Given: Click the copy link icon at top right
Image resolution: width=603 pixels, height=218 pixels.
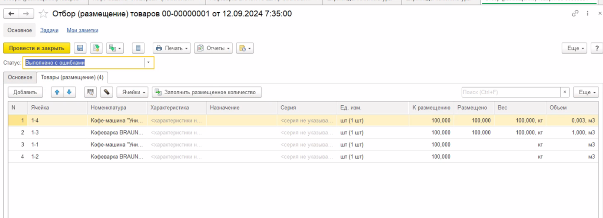Looking at the screenshot, I should pyautogui.click(x=575, y=14).
